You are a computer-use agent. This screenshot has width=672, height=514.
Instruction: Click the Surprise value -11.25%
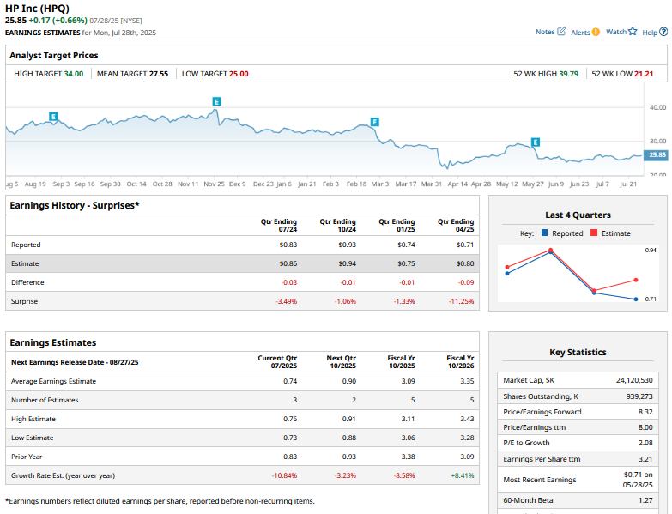tap(462, 301)
